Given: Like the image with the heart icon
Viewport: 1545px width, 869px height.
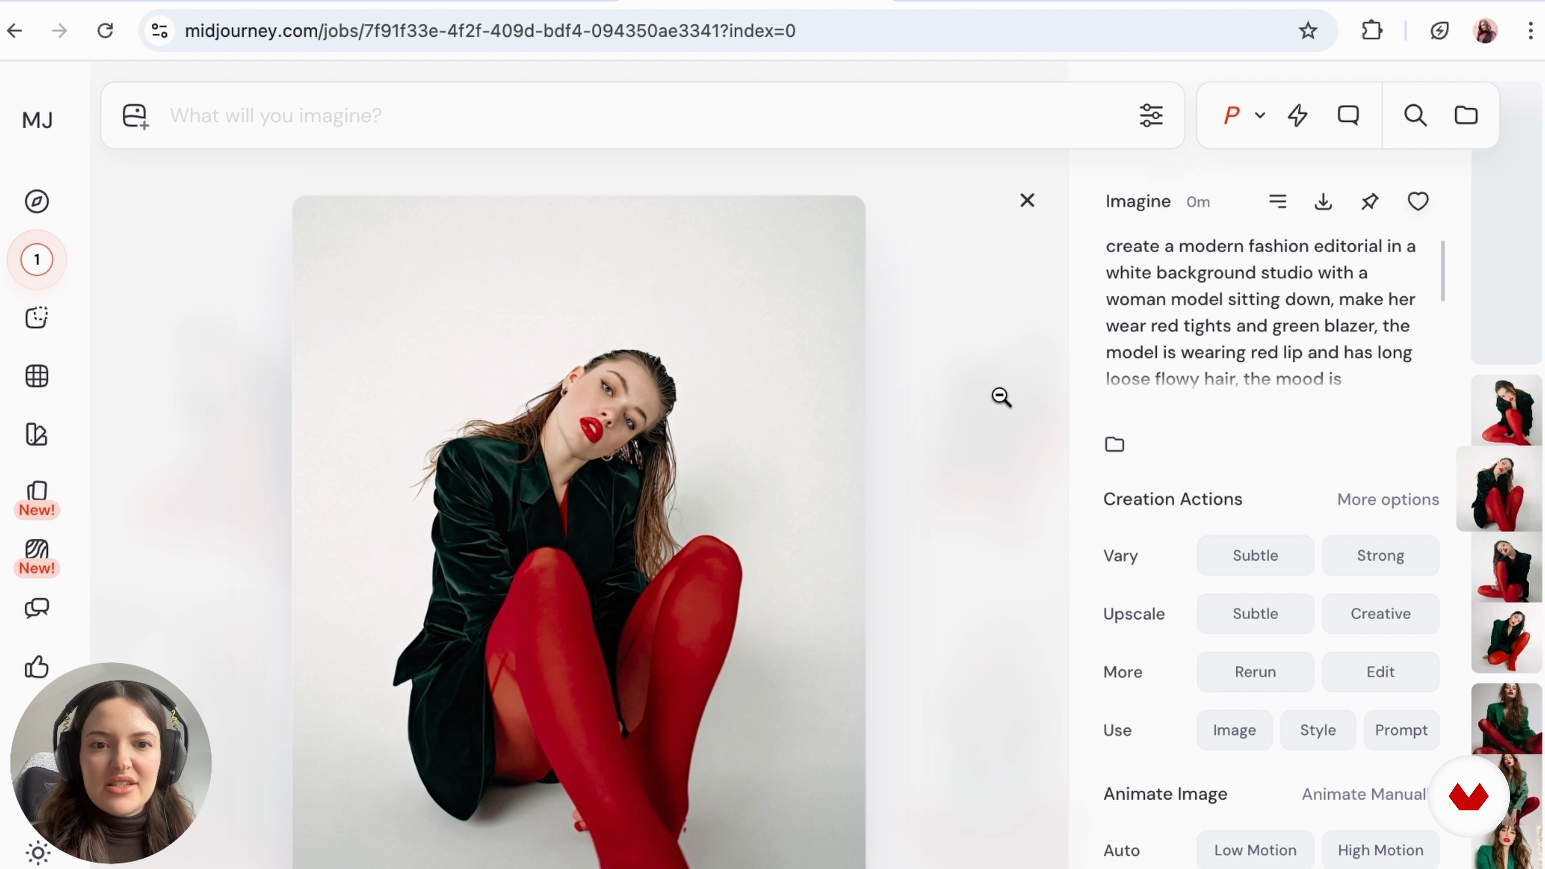Looking at the screenshot, I should tap(1418, 202).
